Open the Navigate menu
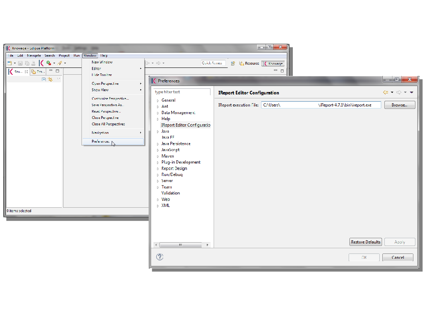Viewport: 425px width, 319px height. tap(34, 55)
